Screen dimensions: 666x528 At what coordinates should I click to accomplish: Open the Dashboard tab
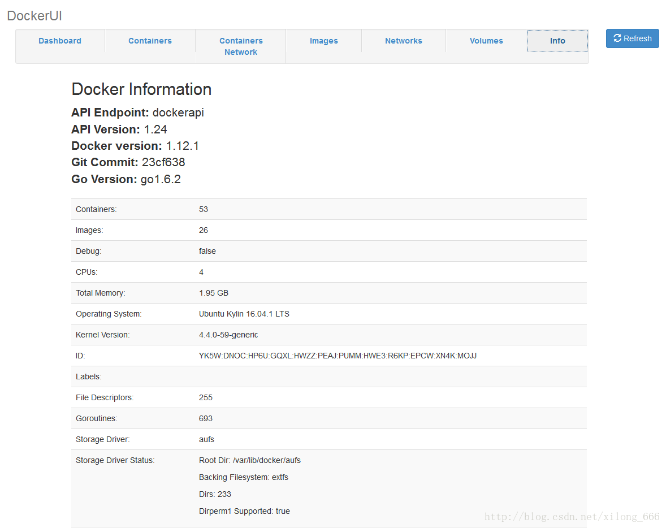tap(60, 41)
